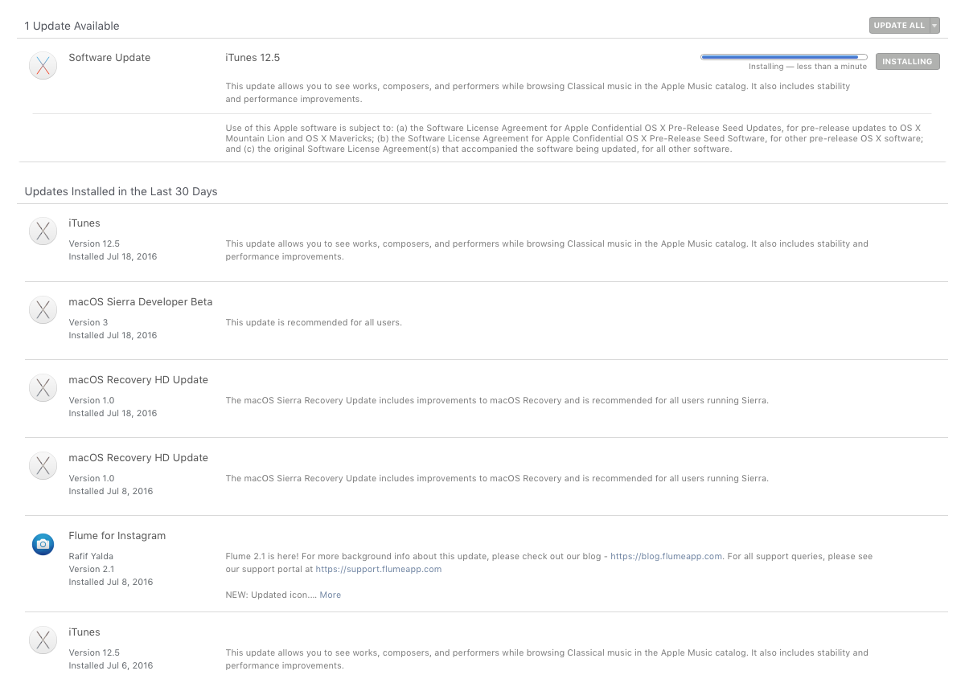Click the "macOS Sierra Developer Beta" title
This screenshot has width=965, height=683.
pyautogui.click(x=141, y=301)
